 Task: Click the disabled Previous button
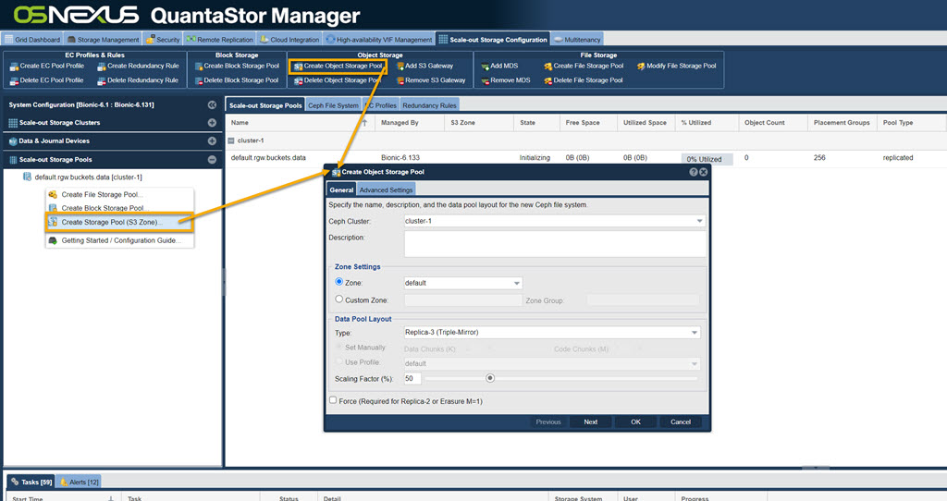(548, 422)
